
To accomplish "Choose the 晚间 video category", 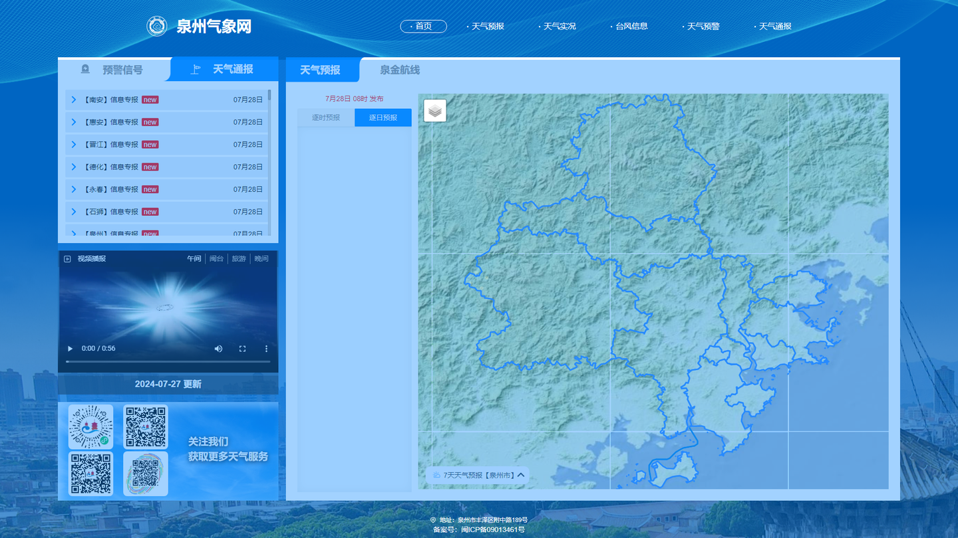I will pos(261,259).
